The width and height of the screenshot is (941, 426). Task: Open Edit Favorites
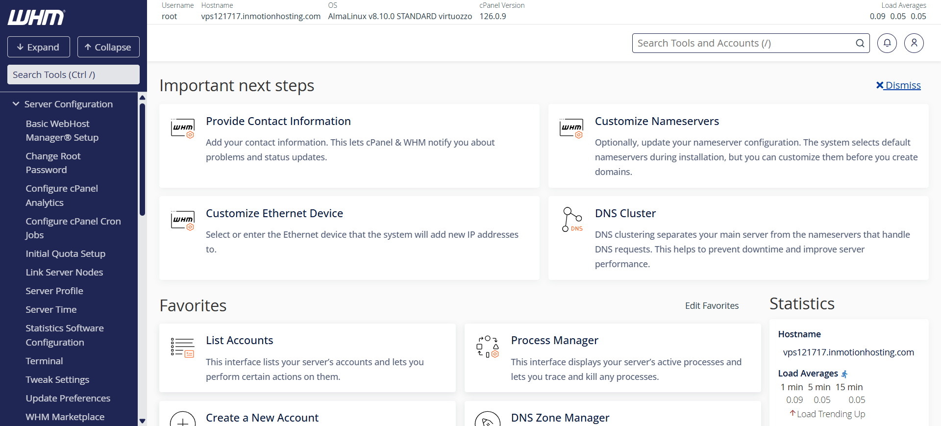pyautogui.click(x=712, y=305)
